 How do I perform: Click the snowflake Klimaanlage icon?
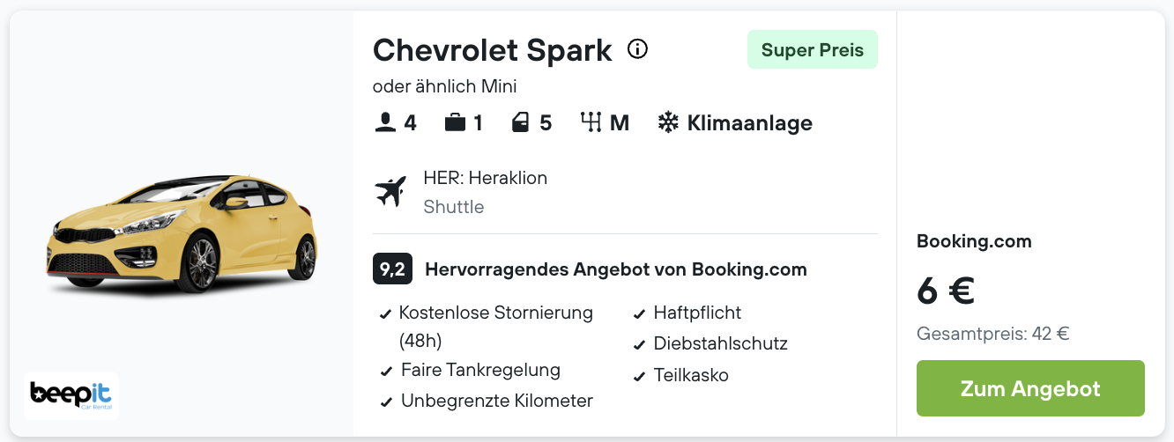click(x=668, y=122)
